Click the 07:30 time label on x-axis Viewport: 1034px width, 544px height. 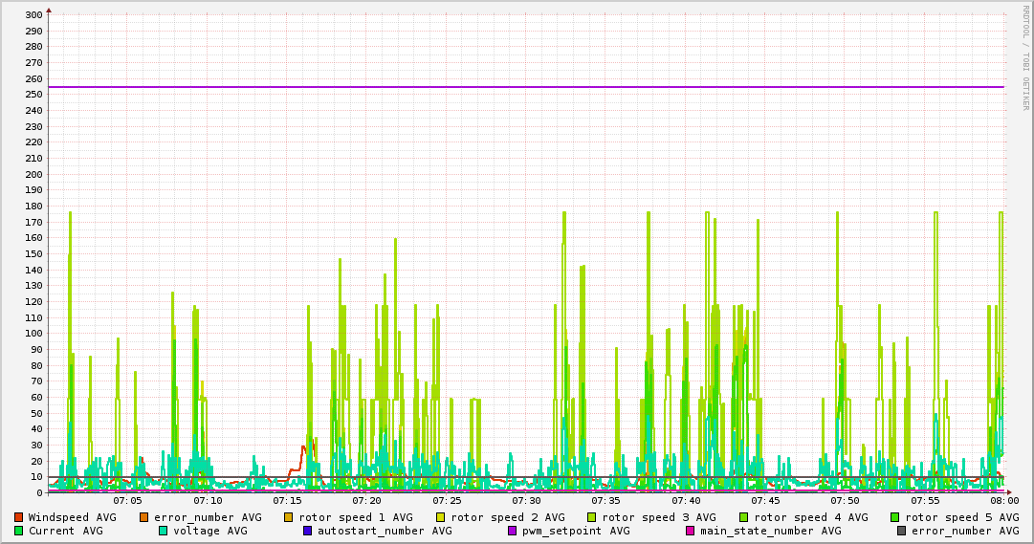coord(526,500)
